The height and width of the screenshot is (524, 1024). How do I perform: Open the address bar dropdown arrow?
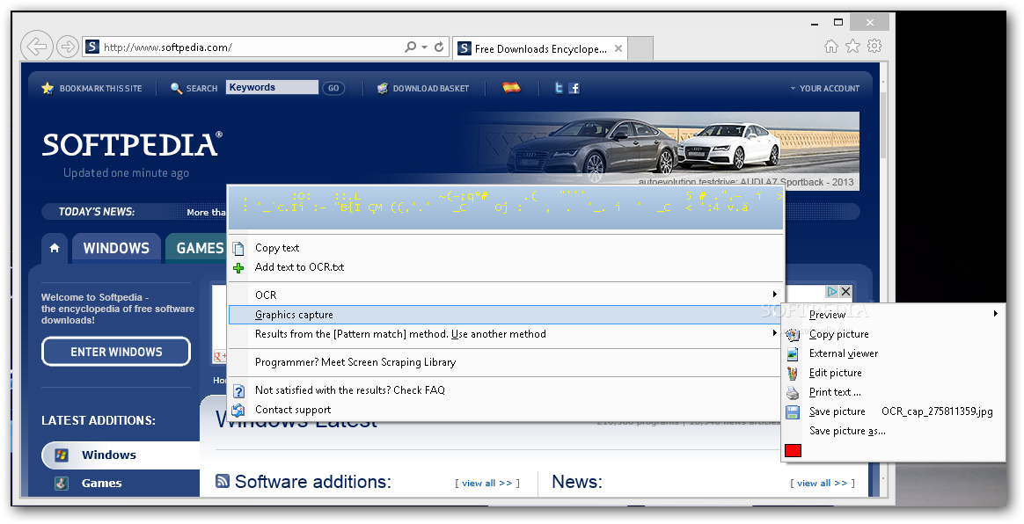[425, 47]
